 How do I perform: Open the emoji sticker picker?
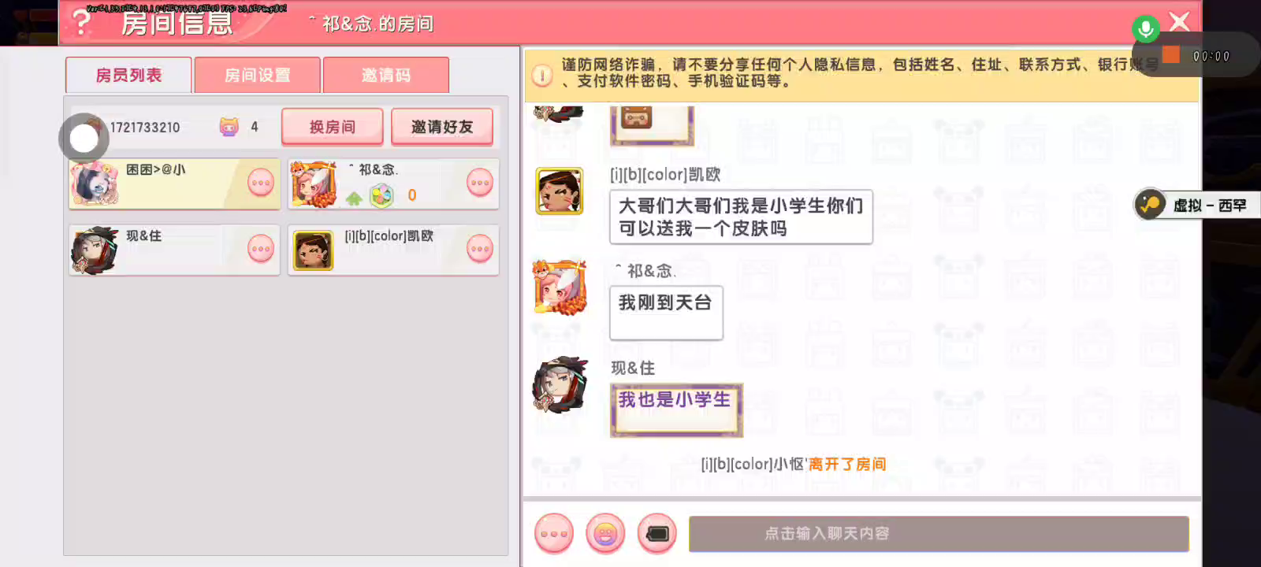[605, 534]
